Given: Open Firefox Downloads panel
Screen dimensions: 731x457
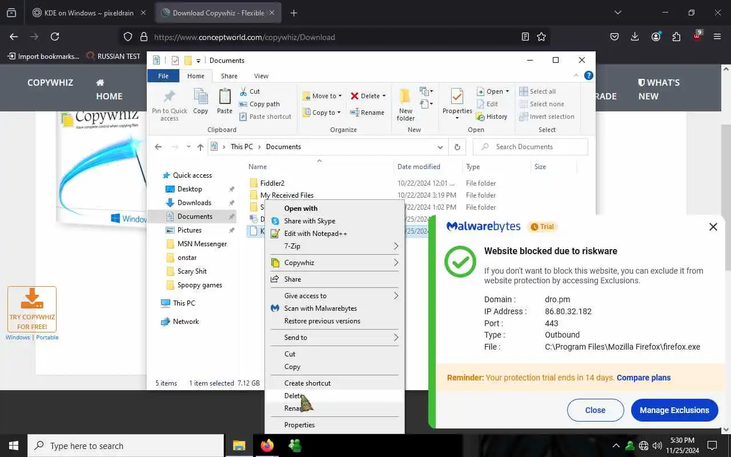Looking at the screenshot, I should 635,37.
